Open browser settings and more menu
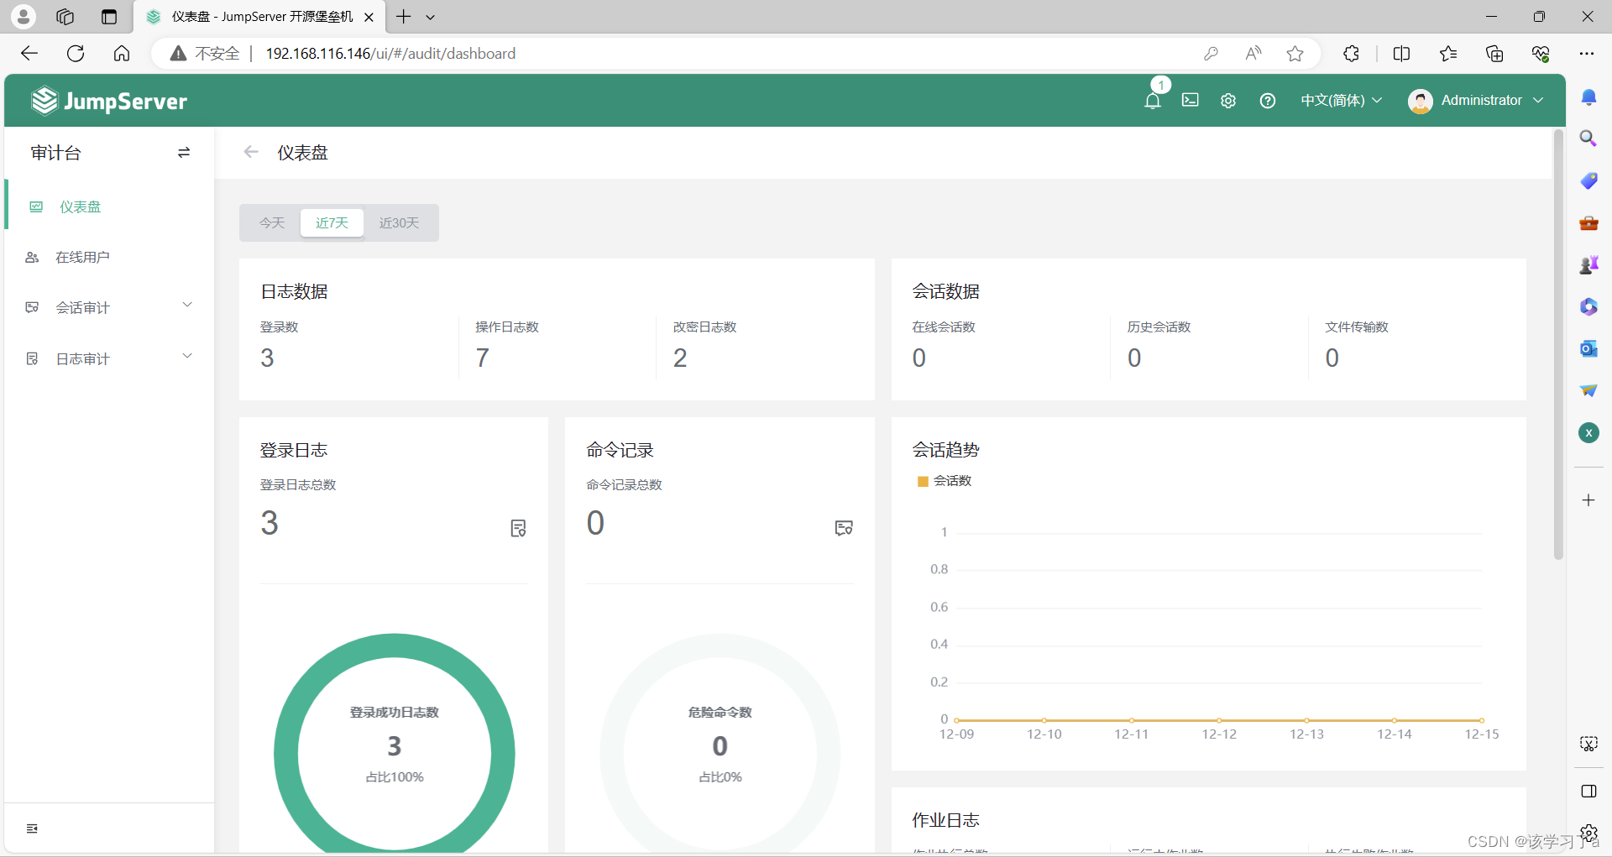The height and width of the screenshot is (857, 1612). pyautogui.click(x=1586, y=54)
